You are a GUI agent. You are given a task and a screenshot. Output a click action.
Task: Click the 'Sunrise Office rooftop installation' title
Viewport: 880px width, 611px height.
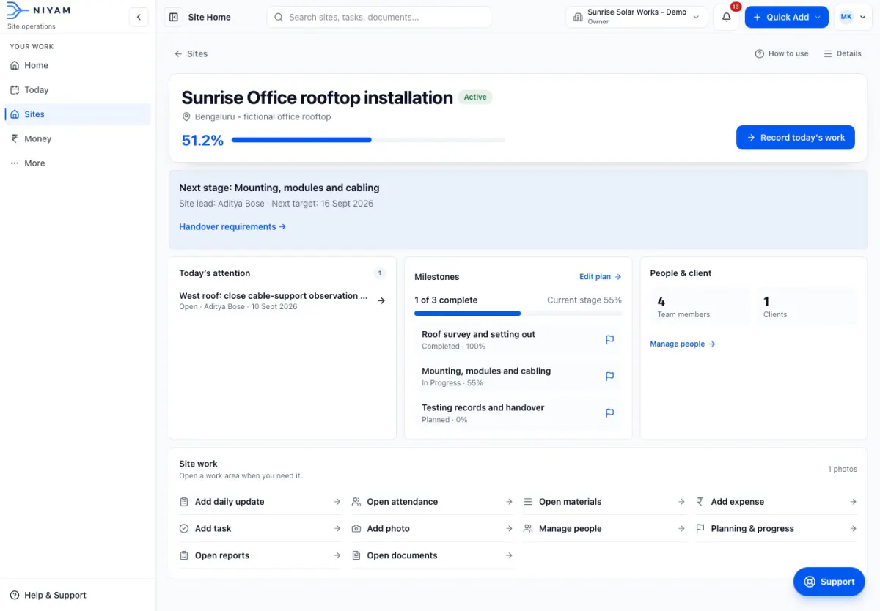point(317,97)
